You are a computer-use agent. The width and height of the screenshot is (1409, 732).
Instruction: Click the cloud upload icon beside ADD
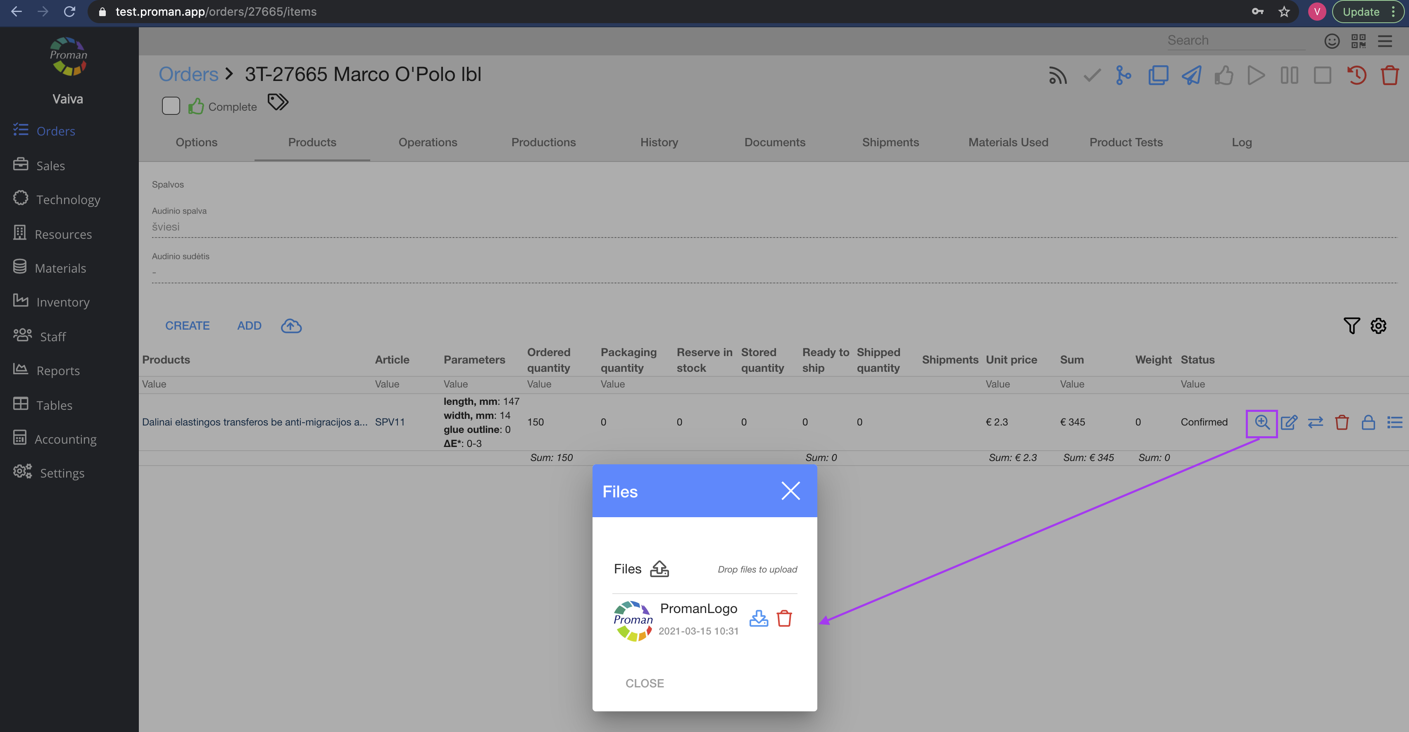[x=291, y=326]
